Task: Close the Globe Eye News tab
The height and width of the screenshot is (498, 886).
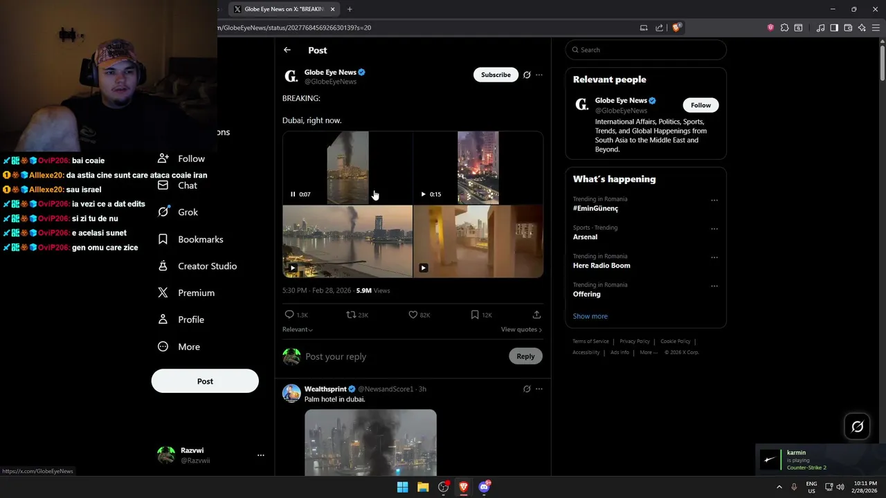Action: [x=333, y=9]
